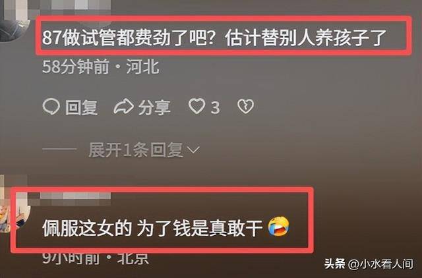Viewport: 422px width, 278px height.
Task: Click the 头条 logo text
Action: point(334,264)
